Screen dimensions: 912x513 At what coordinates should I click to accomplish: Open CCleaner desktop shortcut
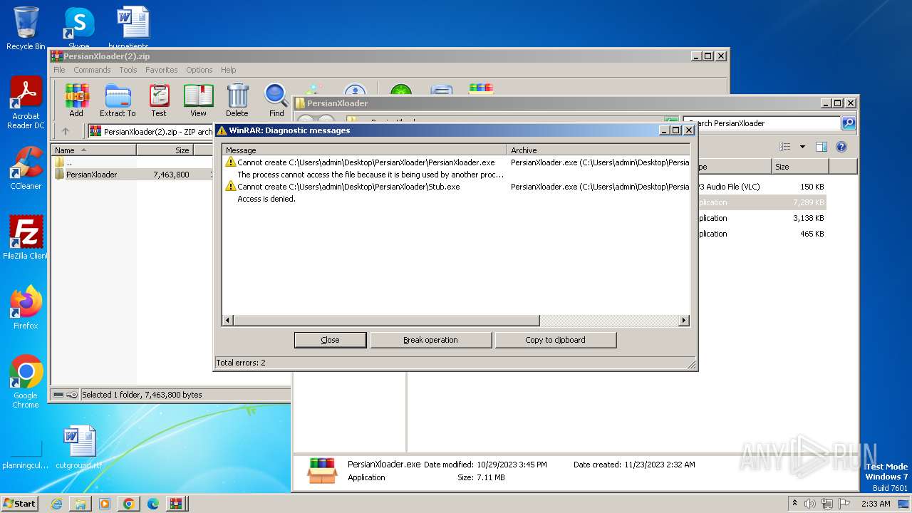point(26,168)
